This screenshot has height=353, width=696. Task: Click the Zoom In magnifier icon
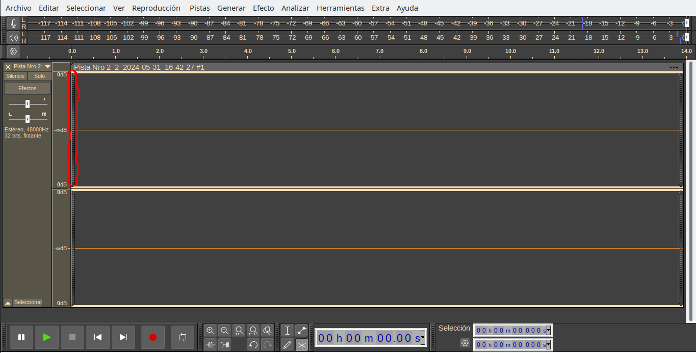[210, 330]
